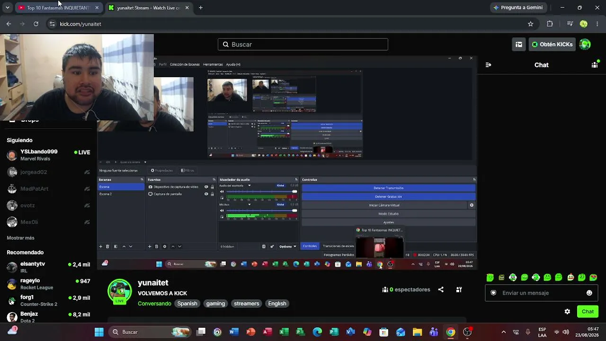Open the camera virtual settings gear in streamed OBS

(x=472, y=205)
